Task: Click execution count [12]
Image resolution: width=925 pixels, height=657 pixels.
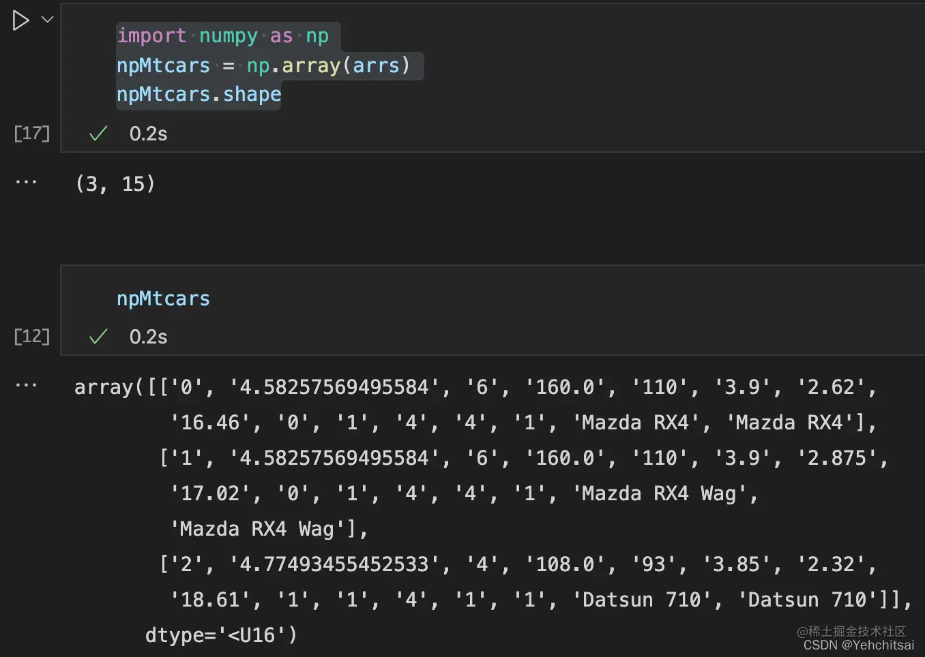Action: pyautogui.click(x=32, y=336)
